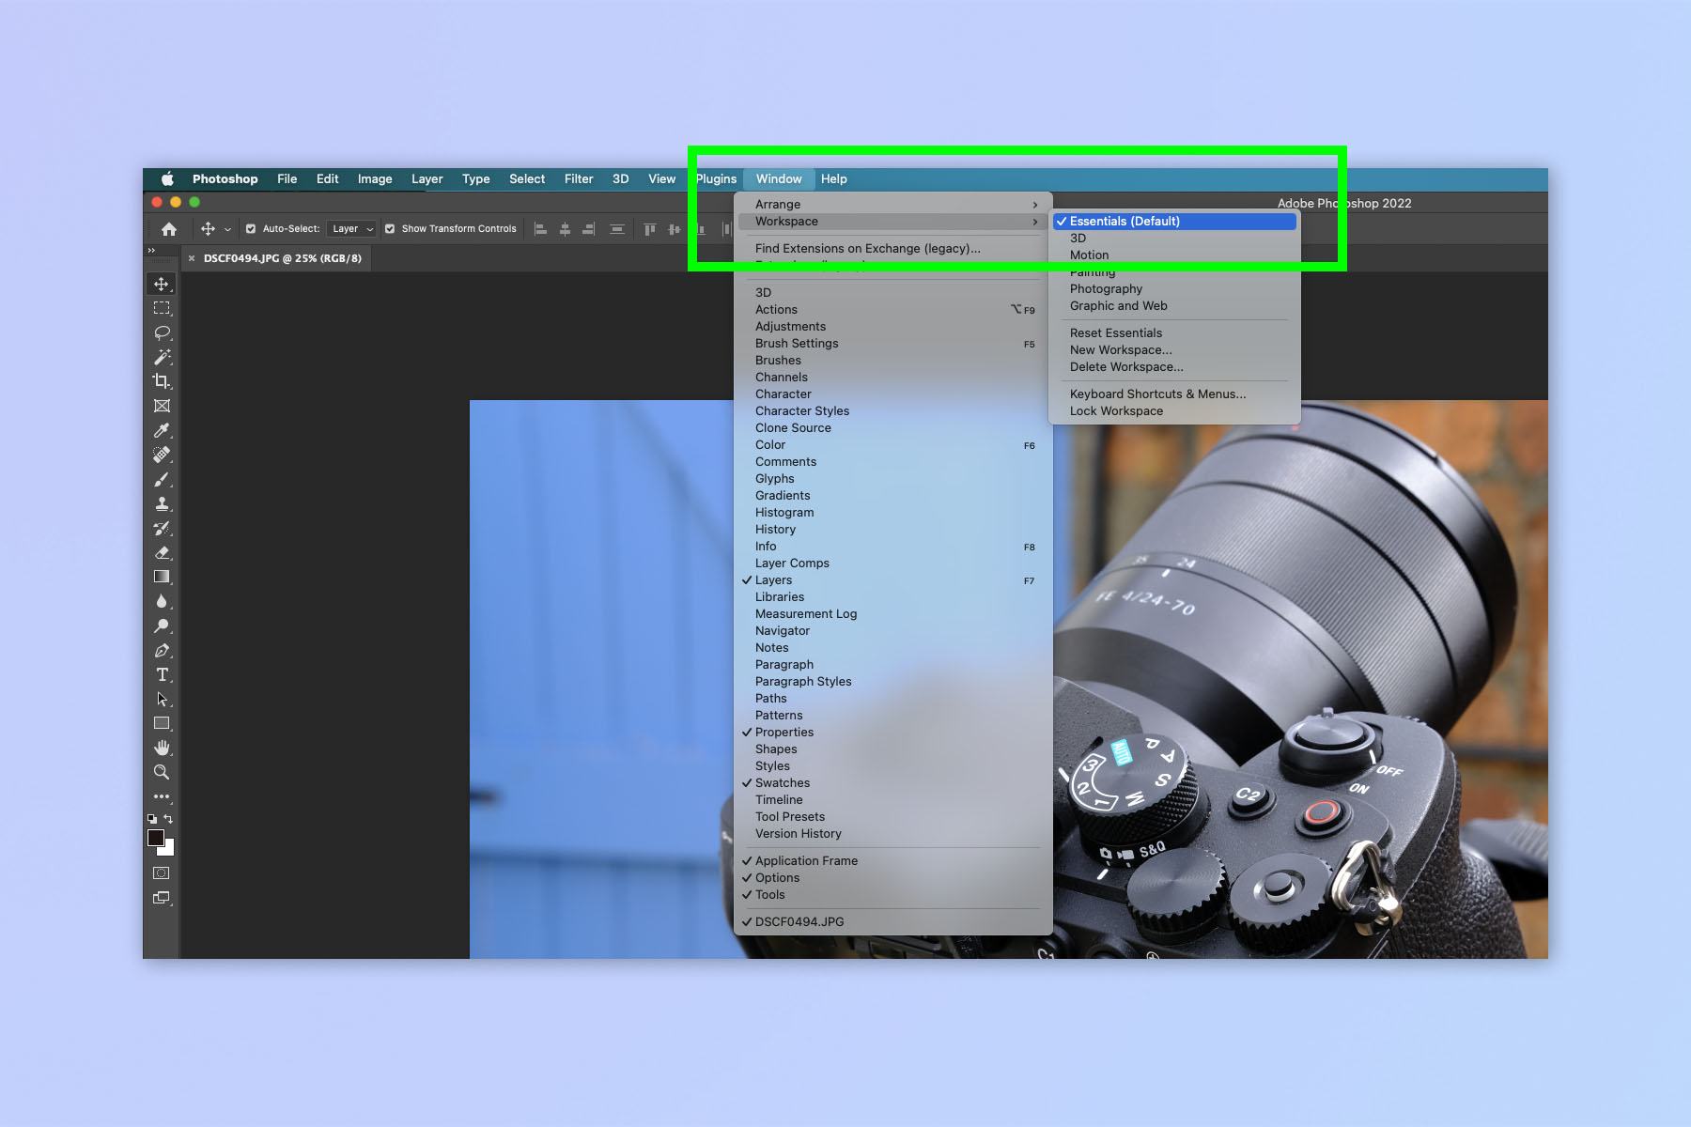Switch to DSCF0494.JPG document tab
The height and width of the screenshot is (1127, 1691).
point(282,258)
